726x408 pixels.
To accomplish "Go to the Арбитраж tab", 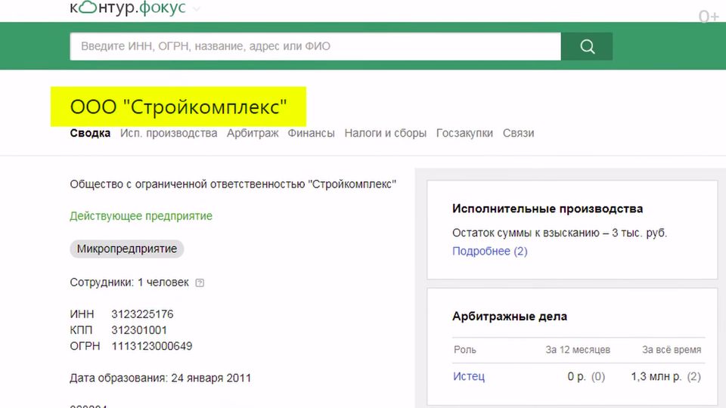I will click(x=253, y=133).
